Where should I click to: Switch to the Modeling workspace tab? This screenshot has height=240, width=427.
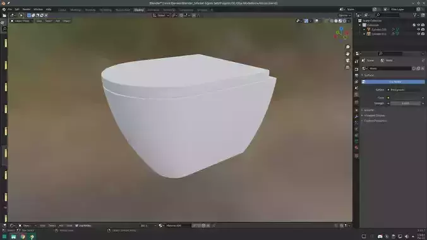click(75, 10)
